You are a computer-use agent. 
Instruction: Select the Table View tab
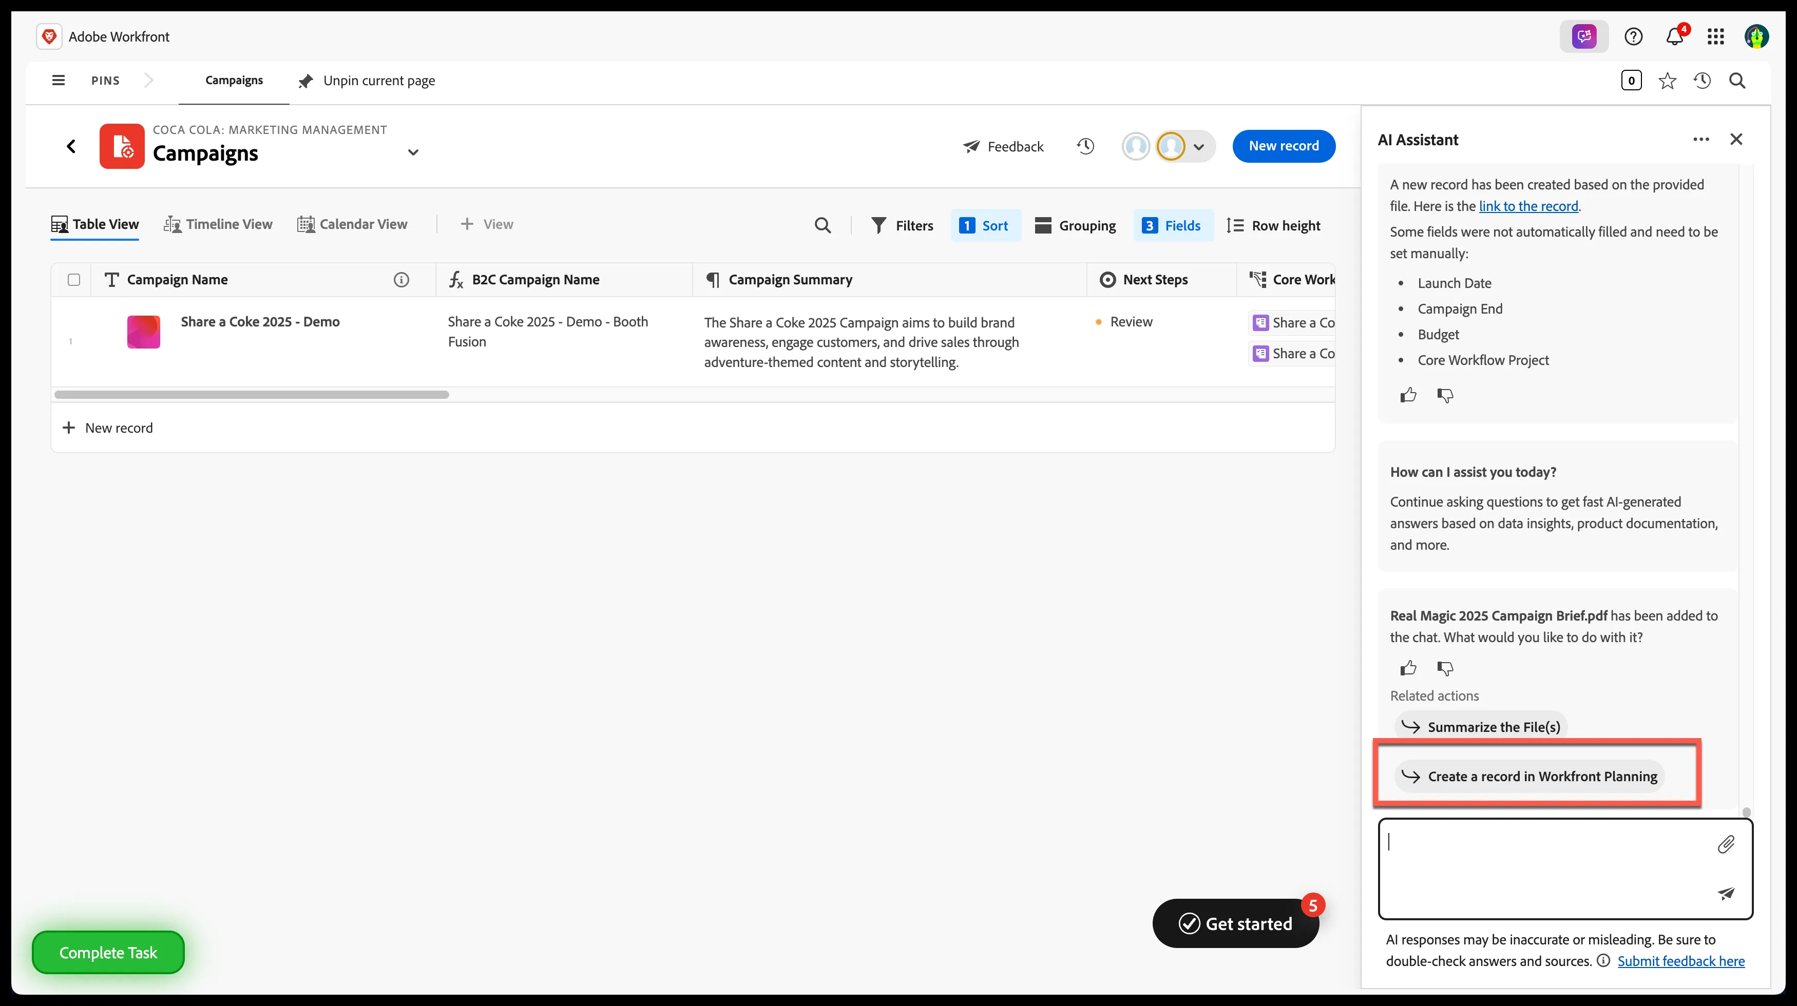point(95,224)
